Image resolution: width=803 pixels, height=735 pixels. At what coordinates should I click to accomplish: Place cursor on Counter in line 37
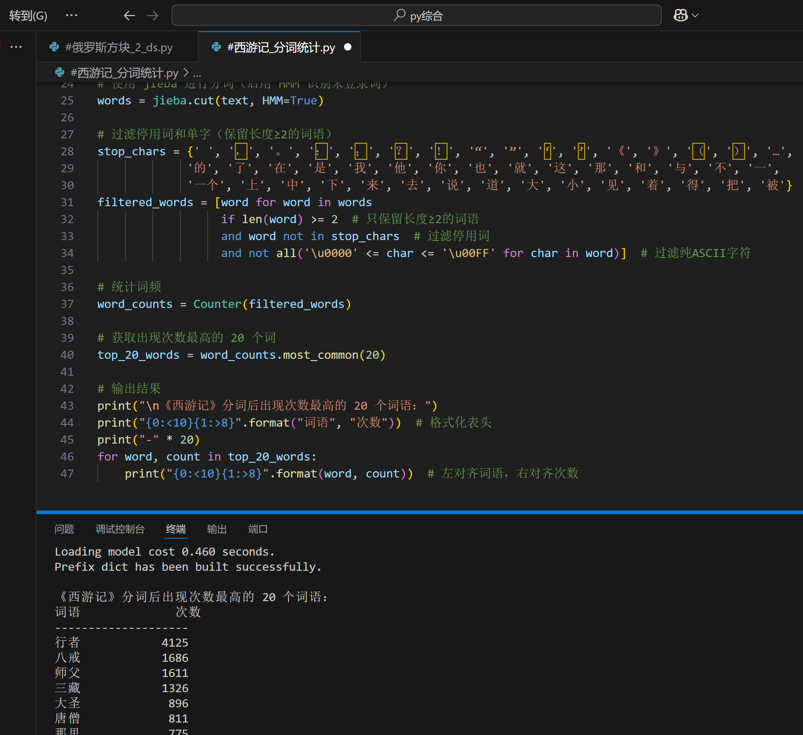tap(217, 304)
